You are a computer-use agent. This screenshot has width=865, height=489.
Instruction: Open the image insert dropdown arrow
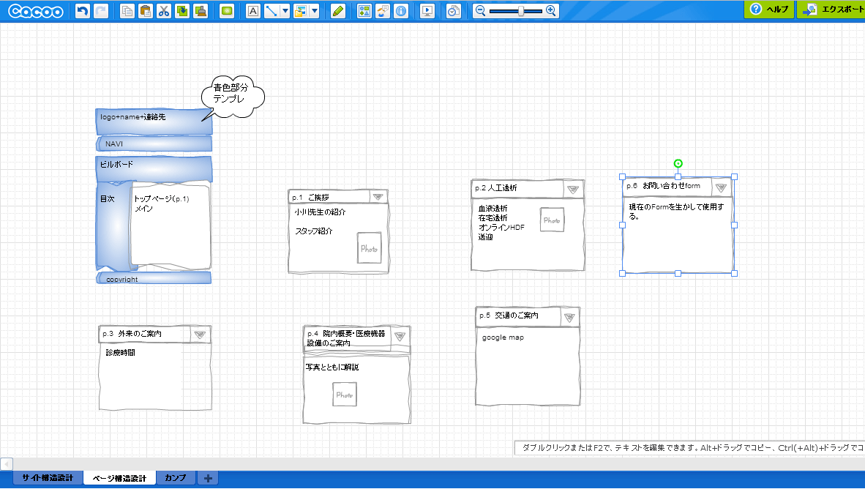(315, 11)
